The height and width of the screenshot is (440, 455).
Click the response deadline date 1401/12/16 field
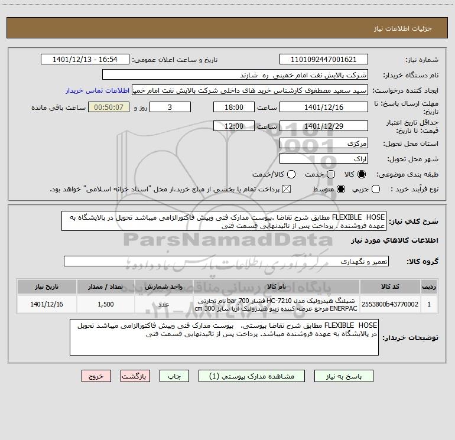(324, 107)
